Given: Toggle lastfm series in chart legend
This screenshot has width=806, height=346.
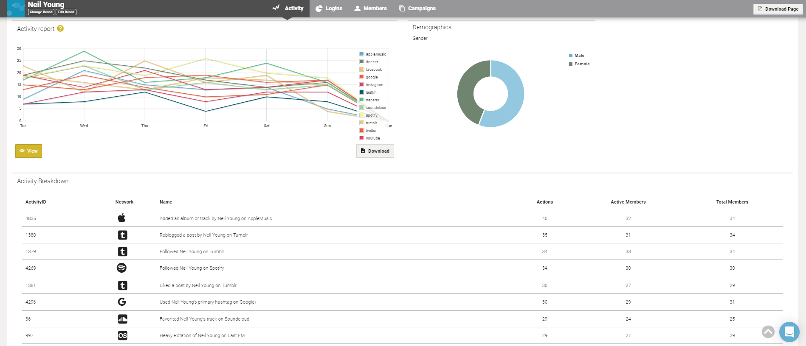Looking at the screenshot, I should [368, 92].
